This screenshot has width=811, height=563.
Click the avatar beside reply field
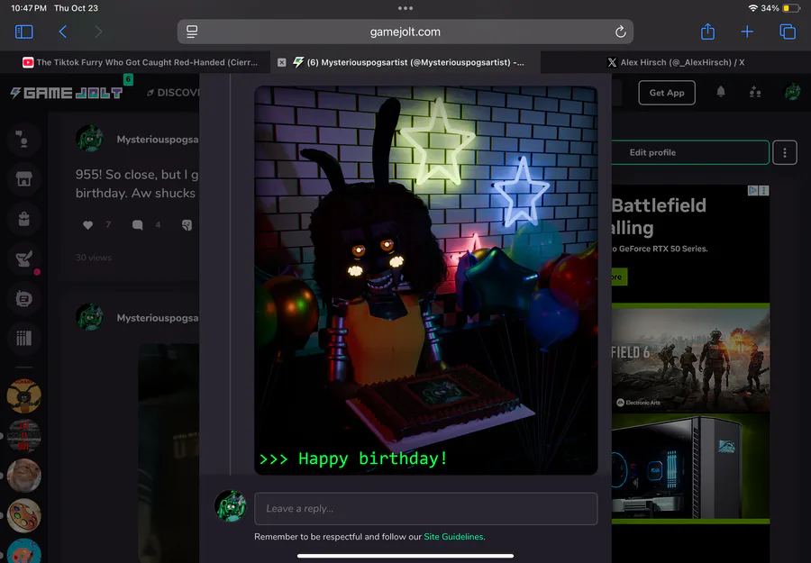pyautogui.click(x=230, y=506)
